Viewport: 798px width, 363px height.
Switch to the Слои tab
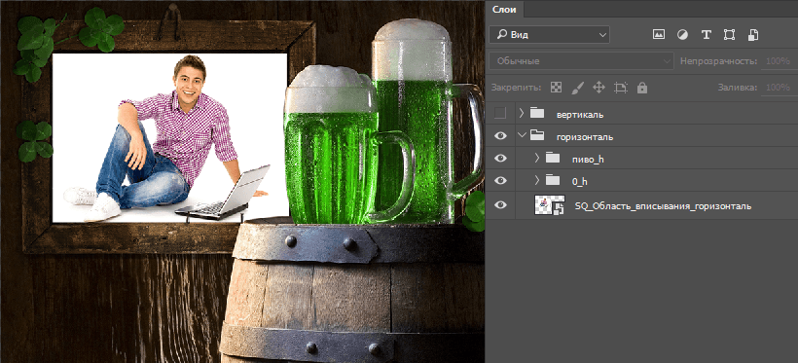(505, 9)
